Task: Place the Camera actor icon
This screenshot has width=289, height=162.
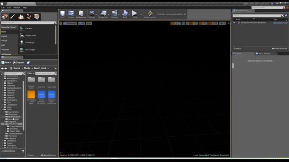Action: [x=22, y=28]
